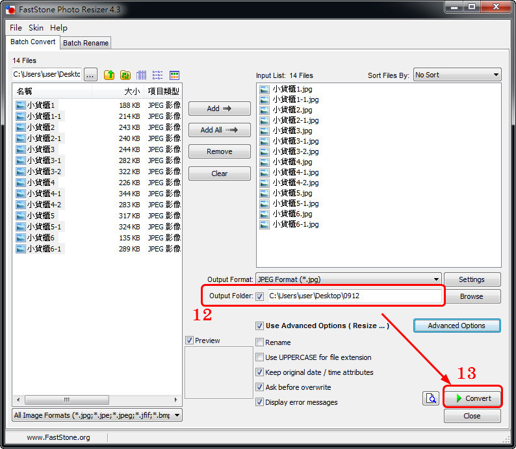This screenshot has width=516, height=449.
Task: Open the conversion preview magnifier icon
Action: (430, 398)
